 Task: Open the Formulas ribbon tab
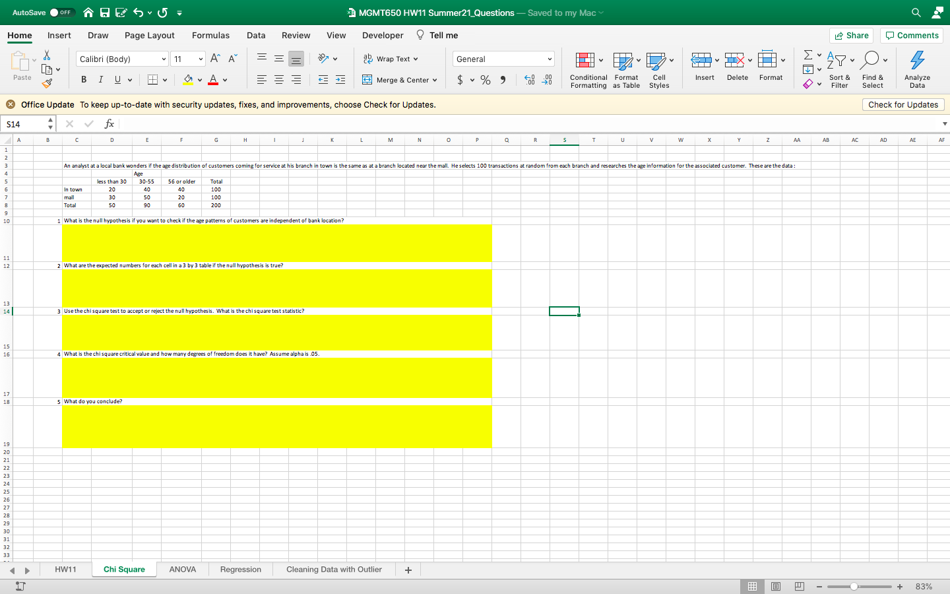click(x=210, y=36)
